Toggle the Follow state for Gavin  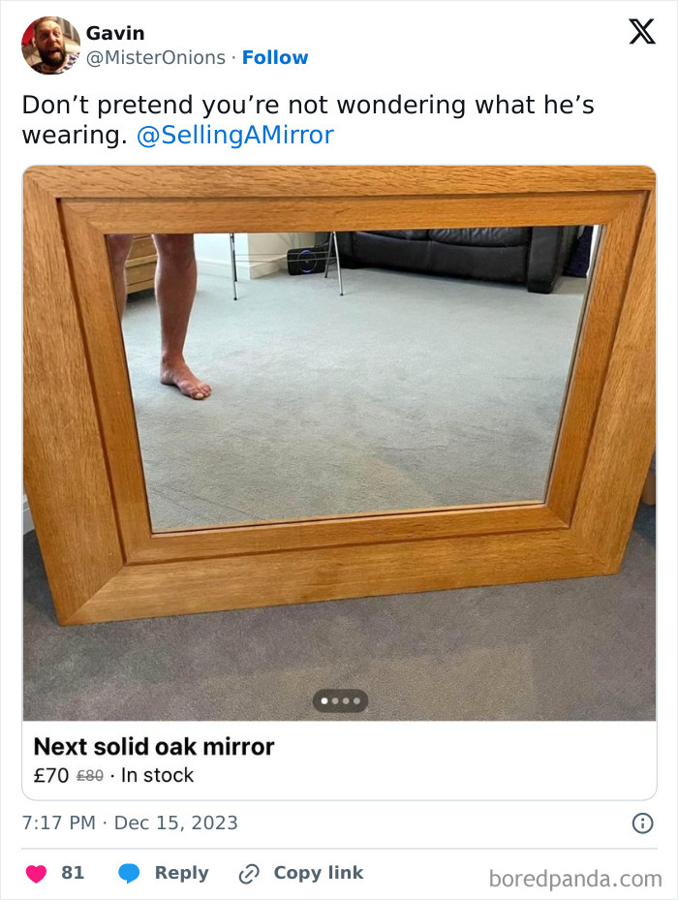(275, 57)
